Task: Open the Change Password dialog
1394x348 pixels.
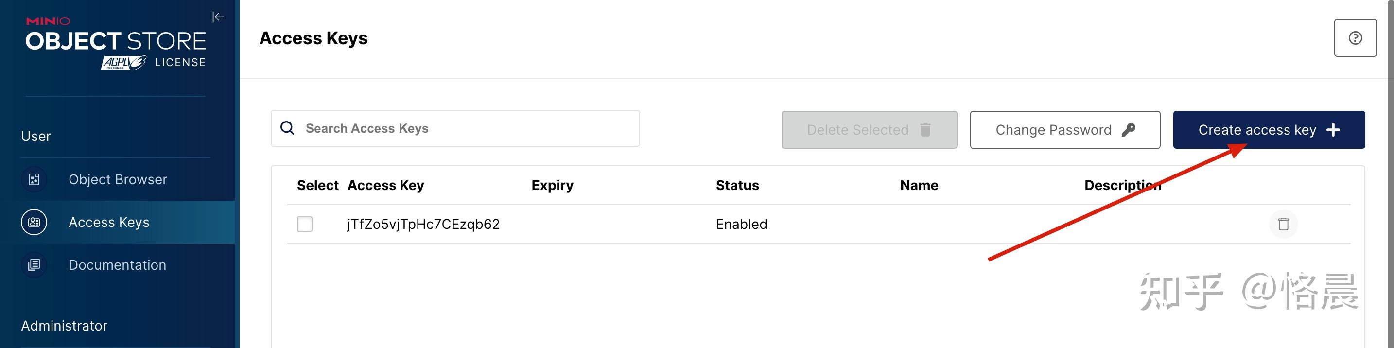Action: point(1064,130)
